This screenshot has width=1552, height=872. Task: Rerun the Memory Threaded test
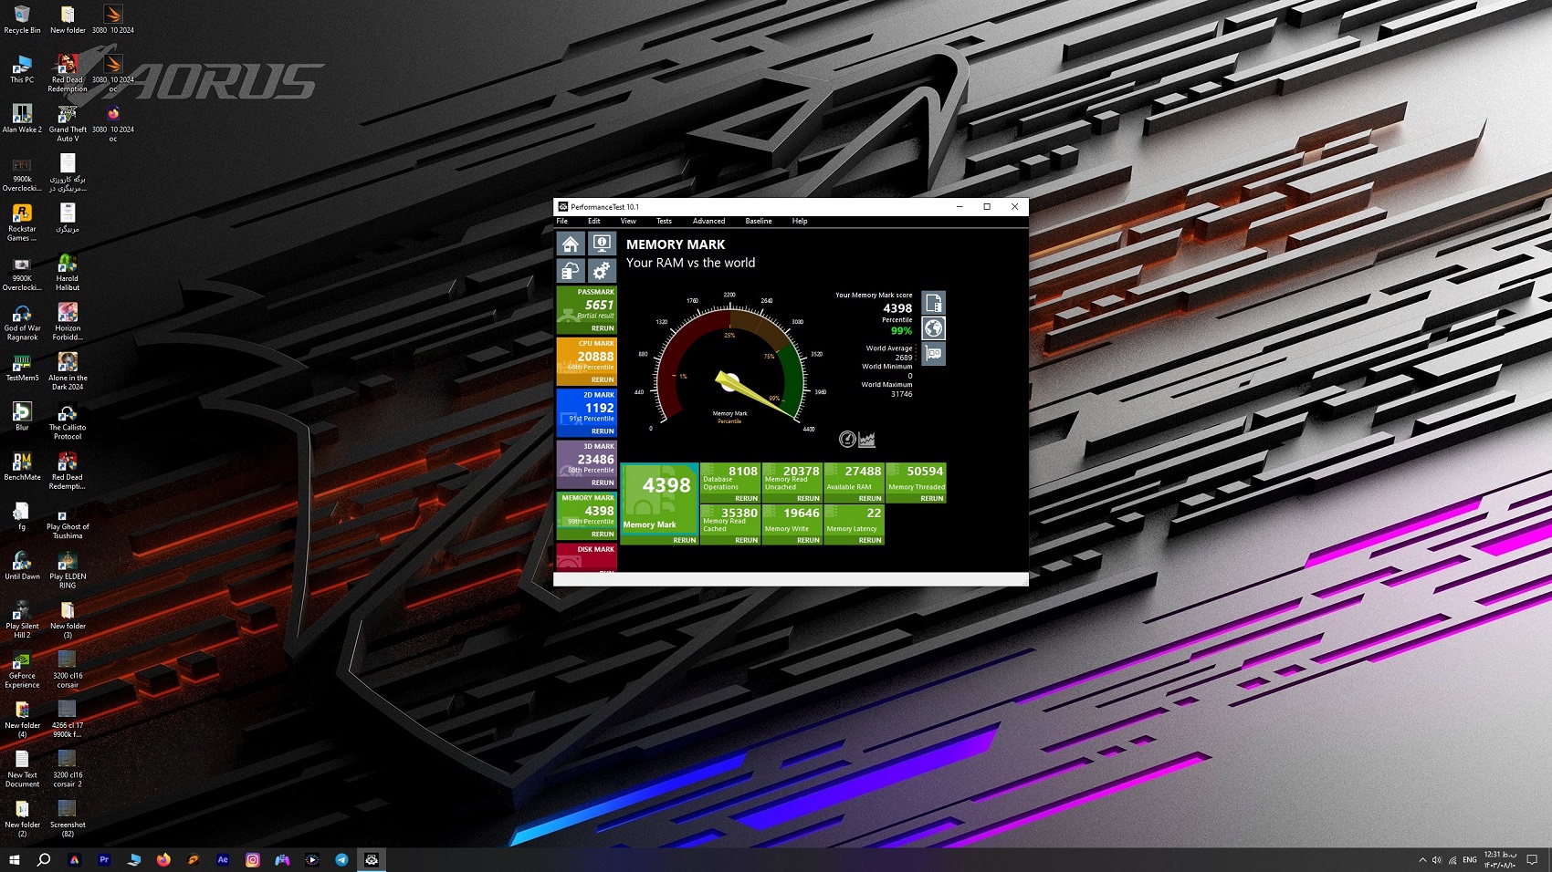[932, 499]
